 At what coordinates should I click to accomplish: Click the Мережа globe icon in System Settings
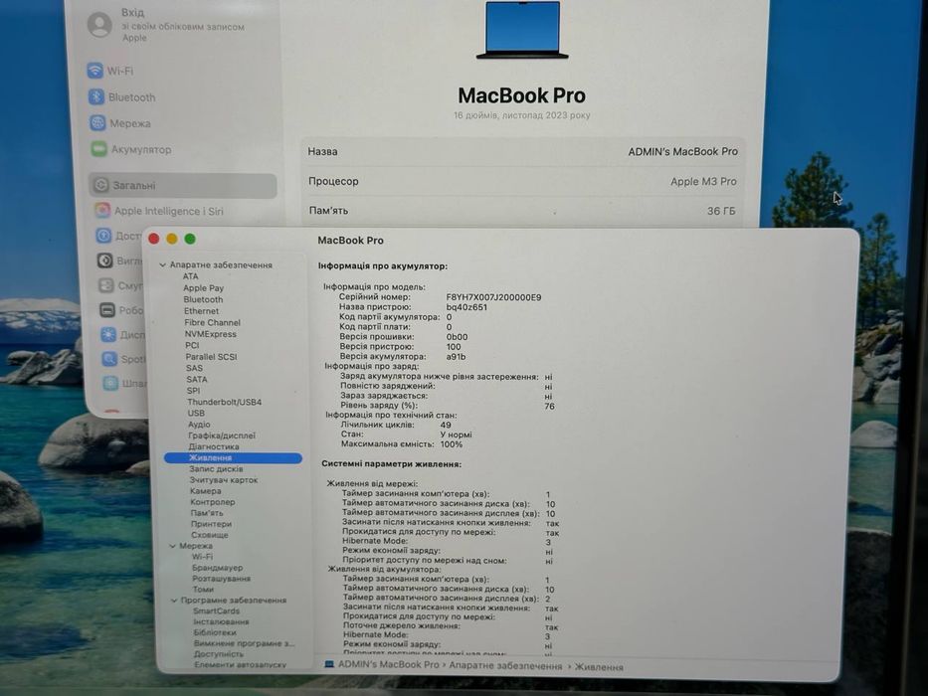click(97, 123)
